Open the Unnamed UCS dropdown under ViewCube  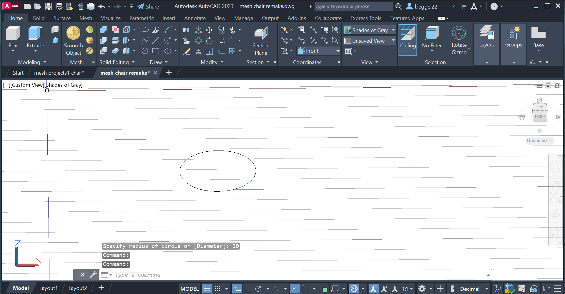point(540,141)
